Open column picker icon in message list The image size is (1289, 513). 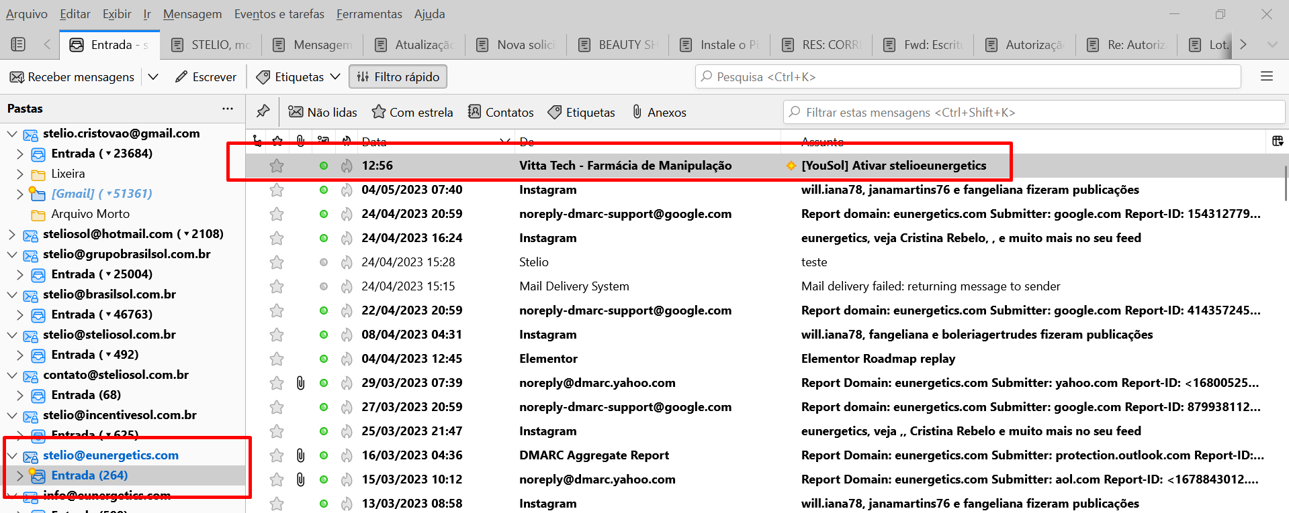point(1278,141)
